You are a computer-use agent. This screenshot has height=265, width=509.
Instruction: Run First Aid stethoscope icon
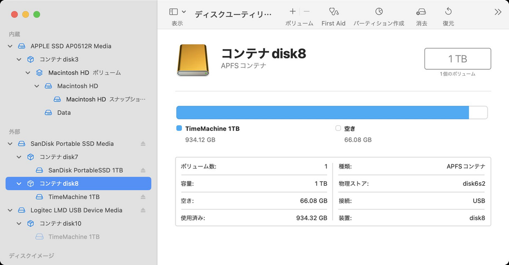334,12
